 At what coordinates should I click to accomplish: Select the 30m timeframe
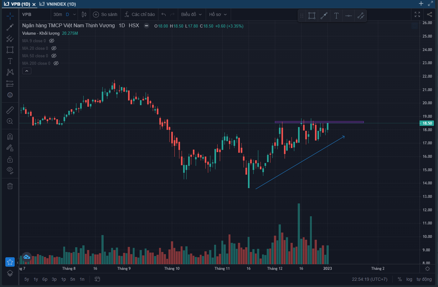[58, 14]
